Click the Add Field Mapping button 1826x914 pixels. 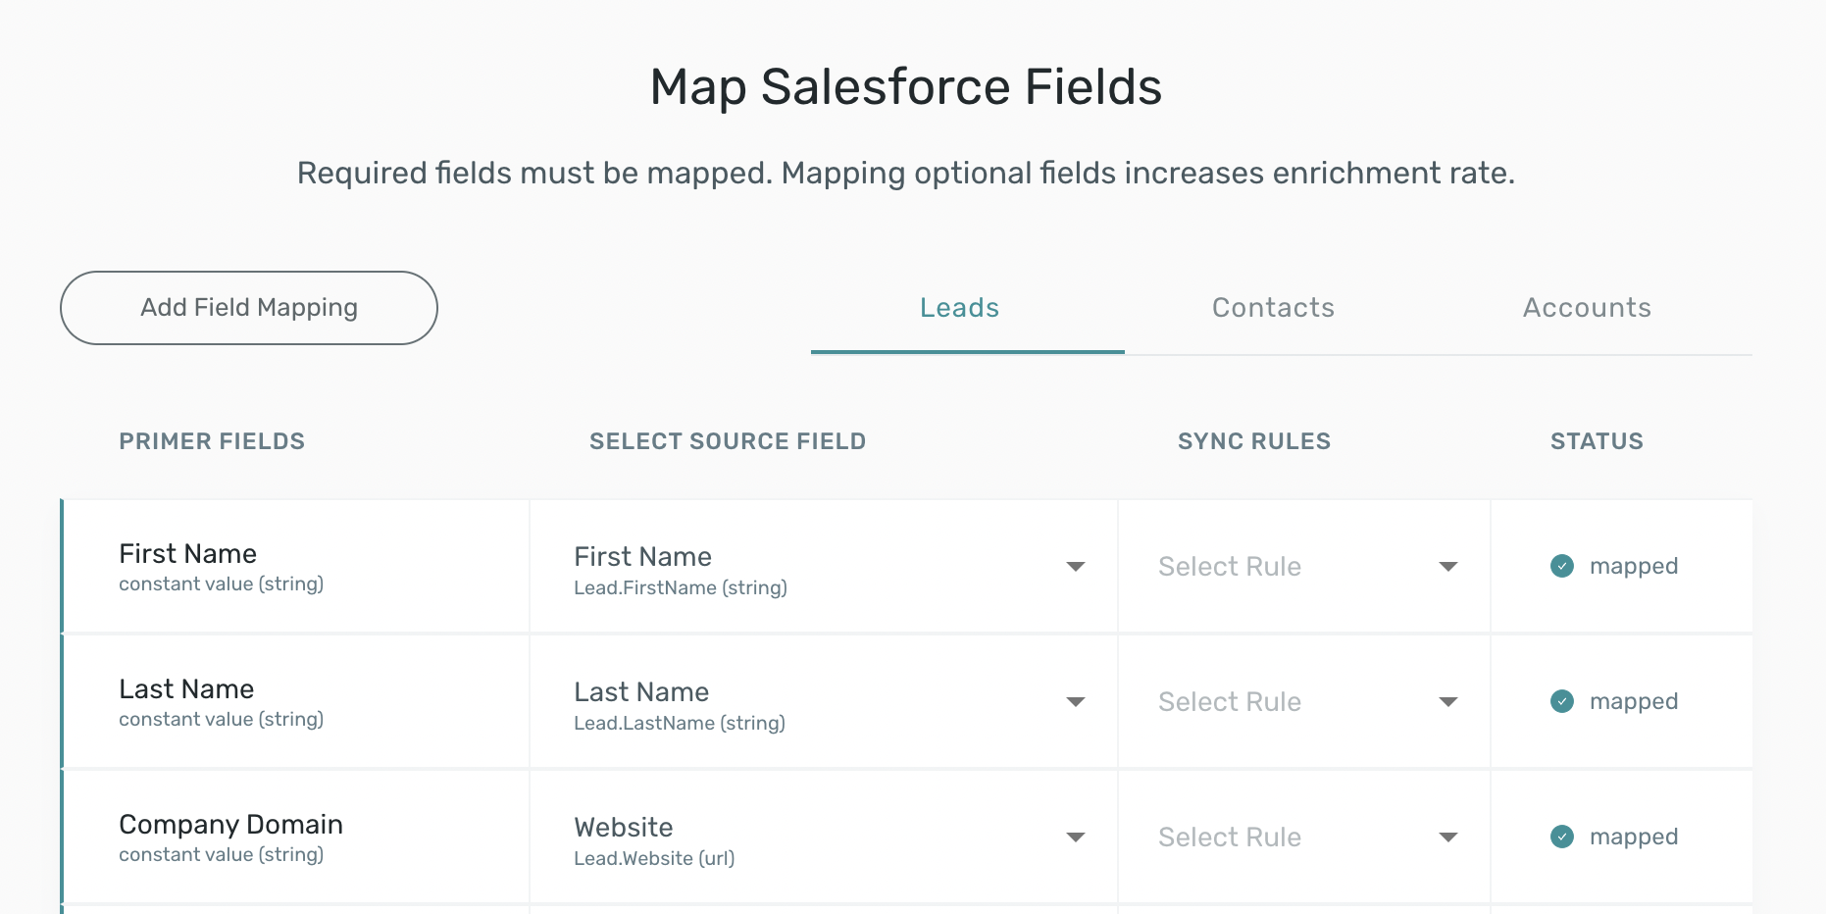[249, 308]
